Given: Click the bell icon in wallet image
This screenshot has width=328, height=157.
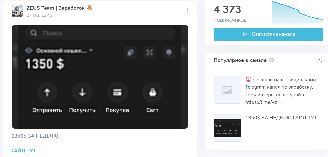Looking at the screenshot, I should tap(169, 53).
